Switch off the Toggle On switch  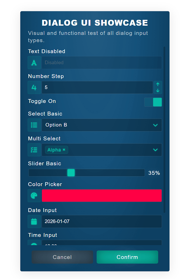pyautogui.click(x=153, y=102)
